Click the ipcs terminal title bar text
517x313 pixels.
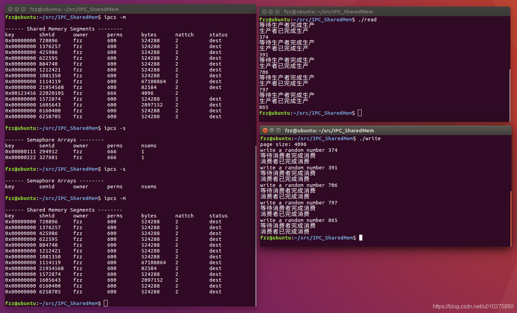74,9
